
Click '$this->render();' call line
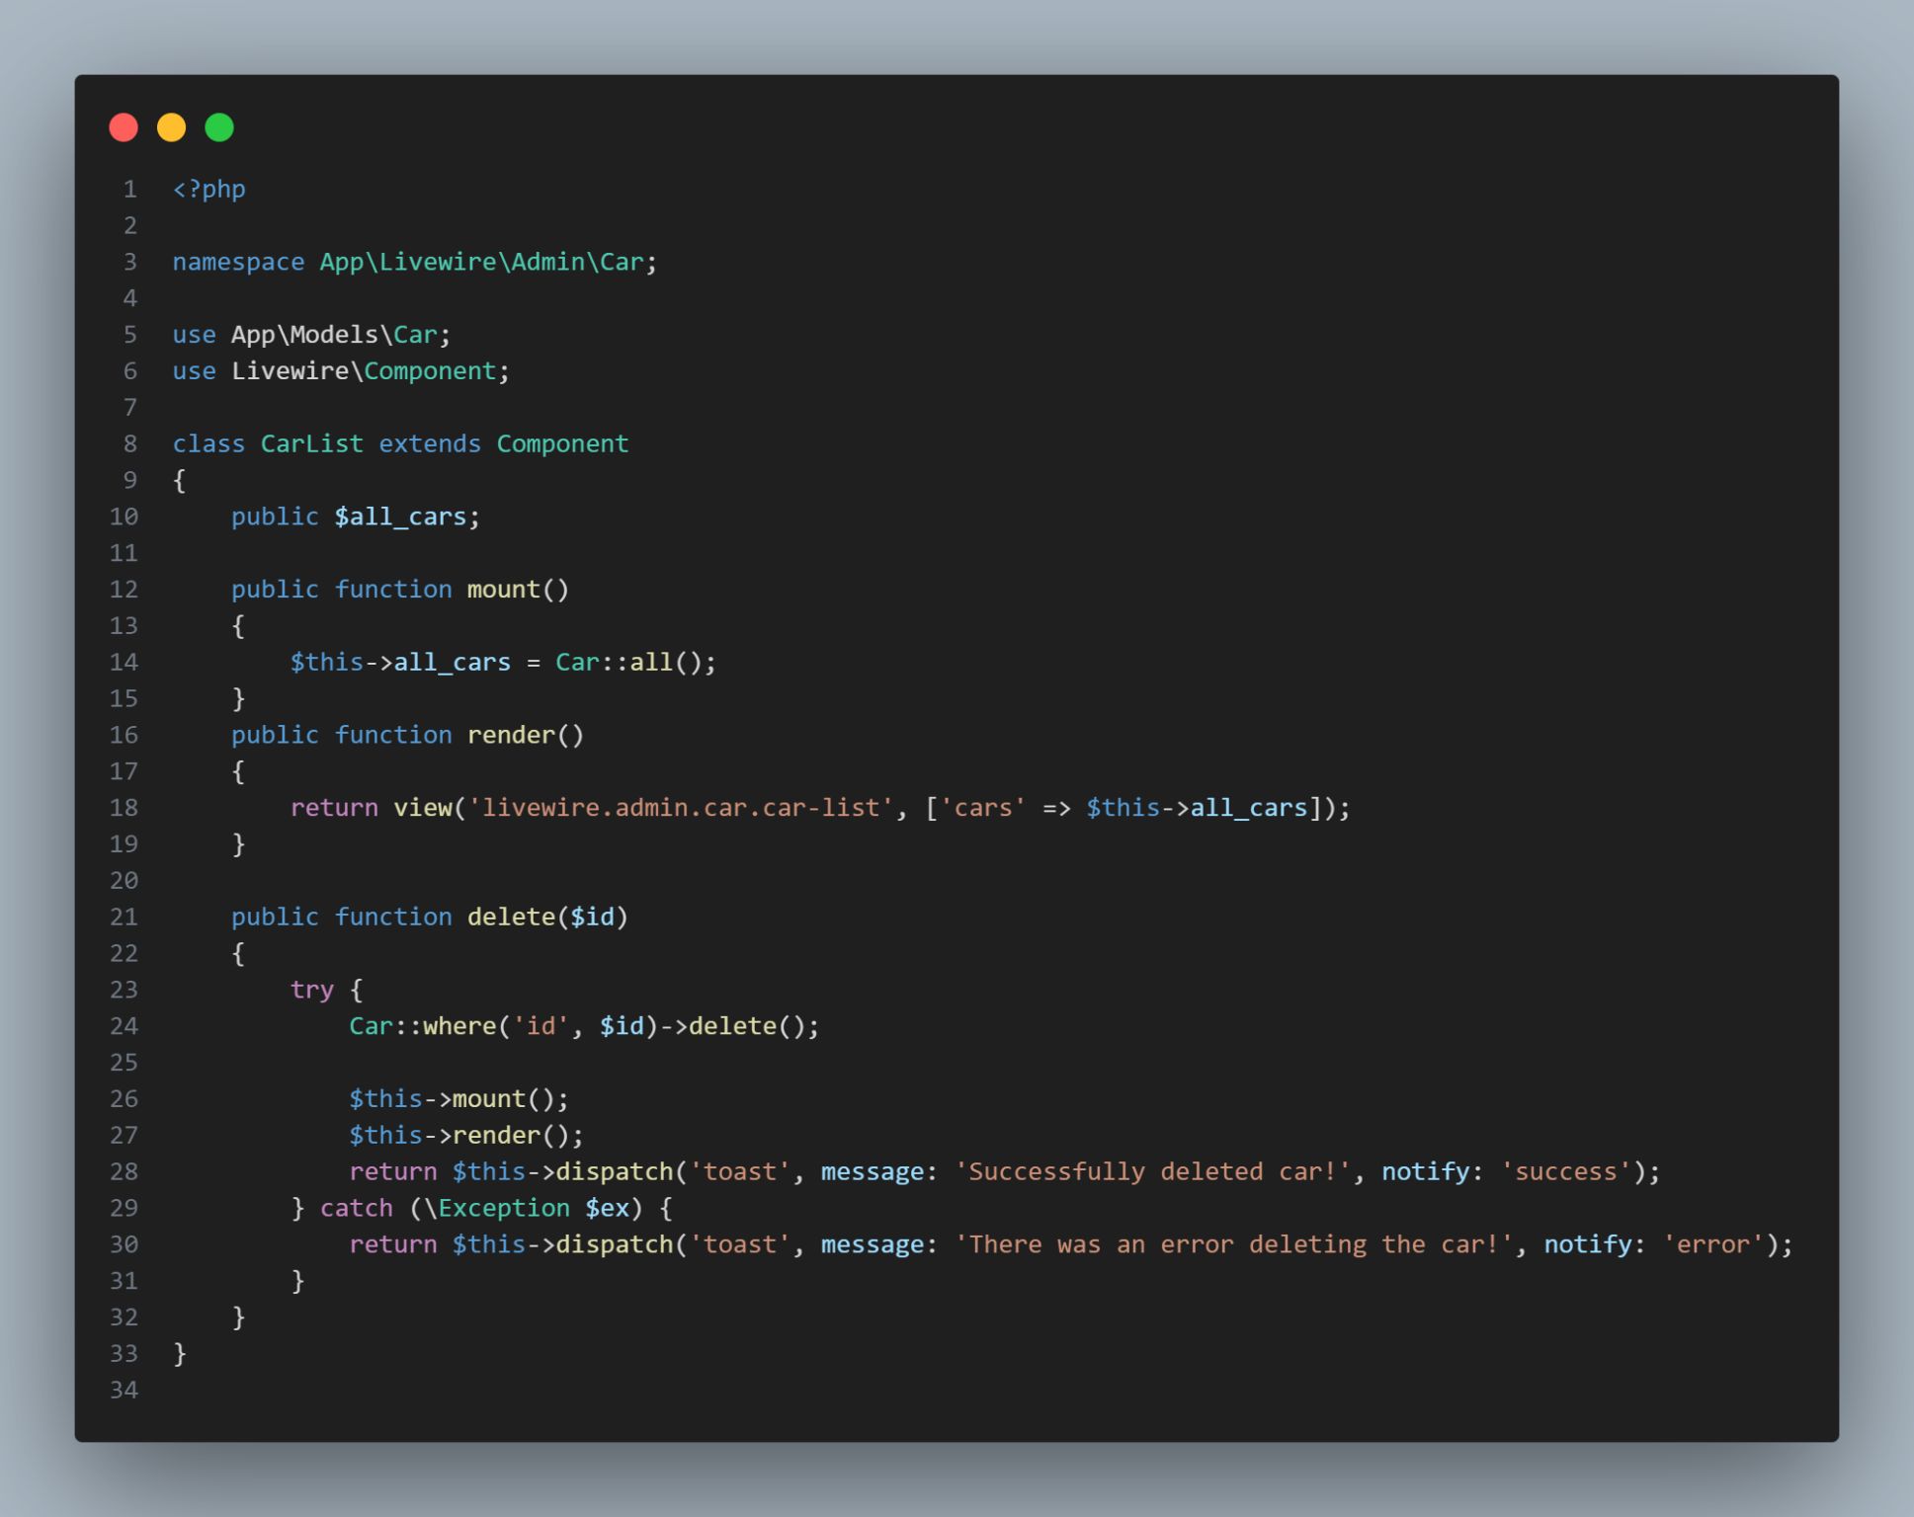coord(466,1136)
